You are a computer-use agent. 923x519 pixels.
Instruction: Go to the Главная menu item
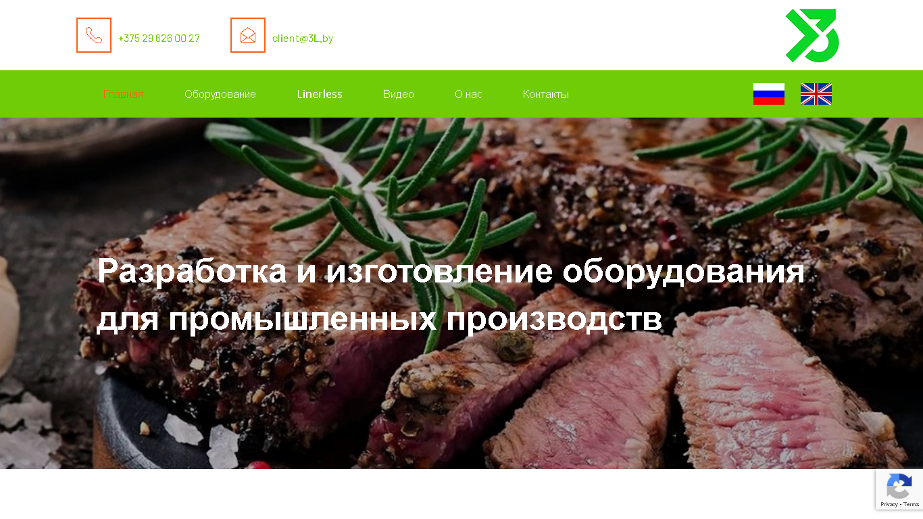[x=124, y=94]
